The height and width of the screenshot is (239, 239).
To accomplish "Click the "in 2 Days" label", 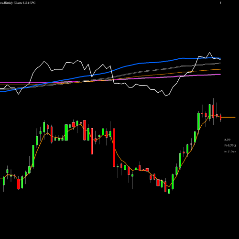I will (230, 152).
